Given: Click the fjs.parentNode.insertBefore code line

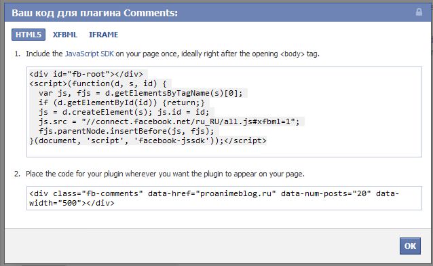Looking at the screenshot, I should coord(126,131).
